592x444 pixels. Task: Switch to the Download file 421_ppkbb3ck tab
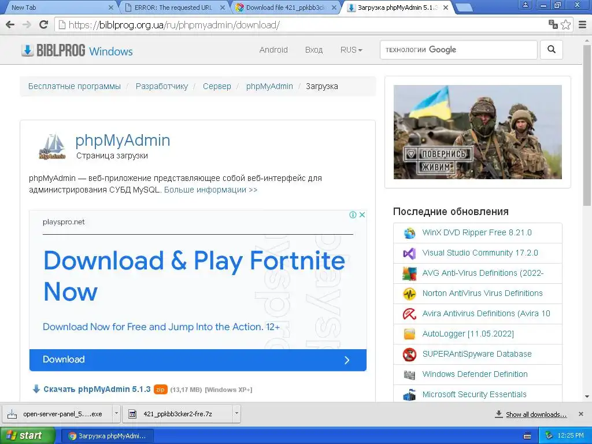pyautogui.click(x=285, y=8)
